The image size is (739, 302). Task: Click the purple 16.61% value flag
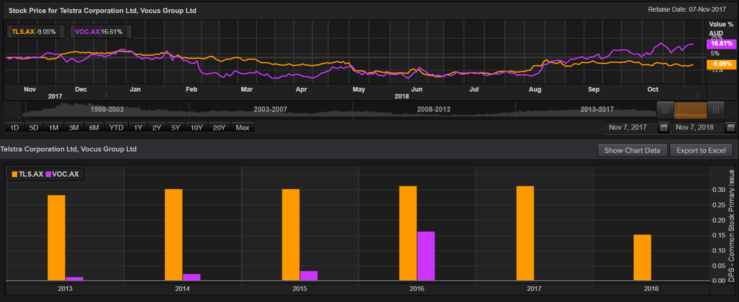[x=722, y=44]
